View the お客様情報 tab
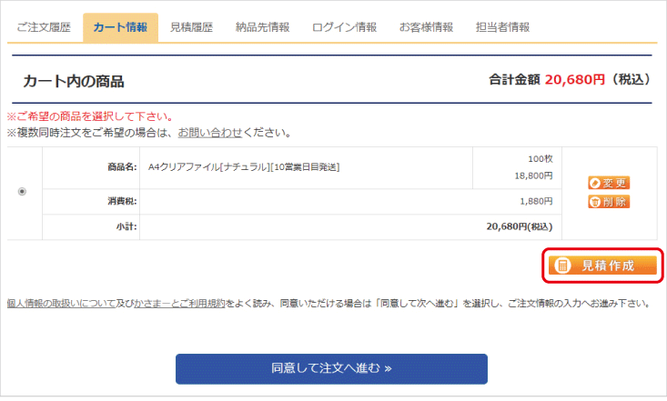The width and height of the screenshot is (667, 401). pyautogui.click(x=426, y=27)
